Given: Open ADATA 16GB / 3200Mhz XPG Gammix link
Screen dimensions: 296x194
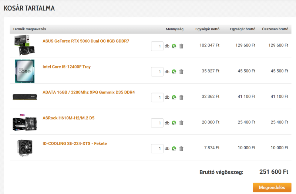Looking at the screenshot, I should (89, 92).
